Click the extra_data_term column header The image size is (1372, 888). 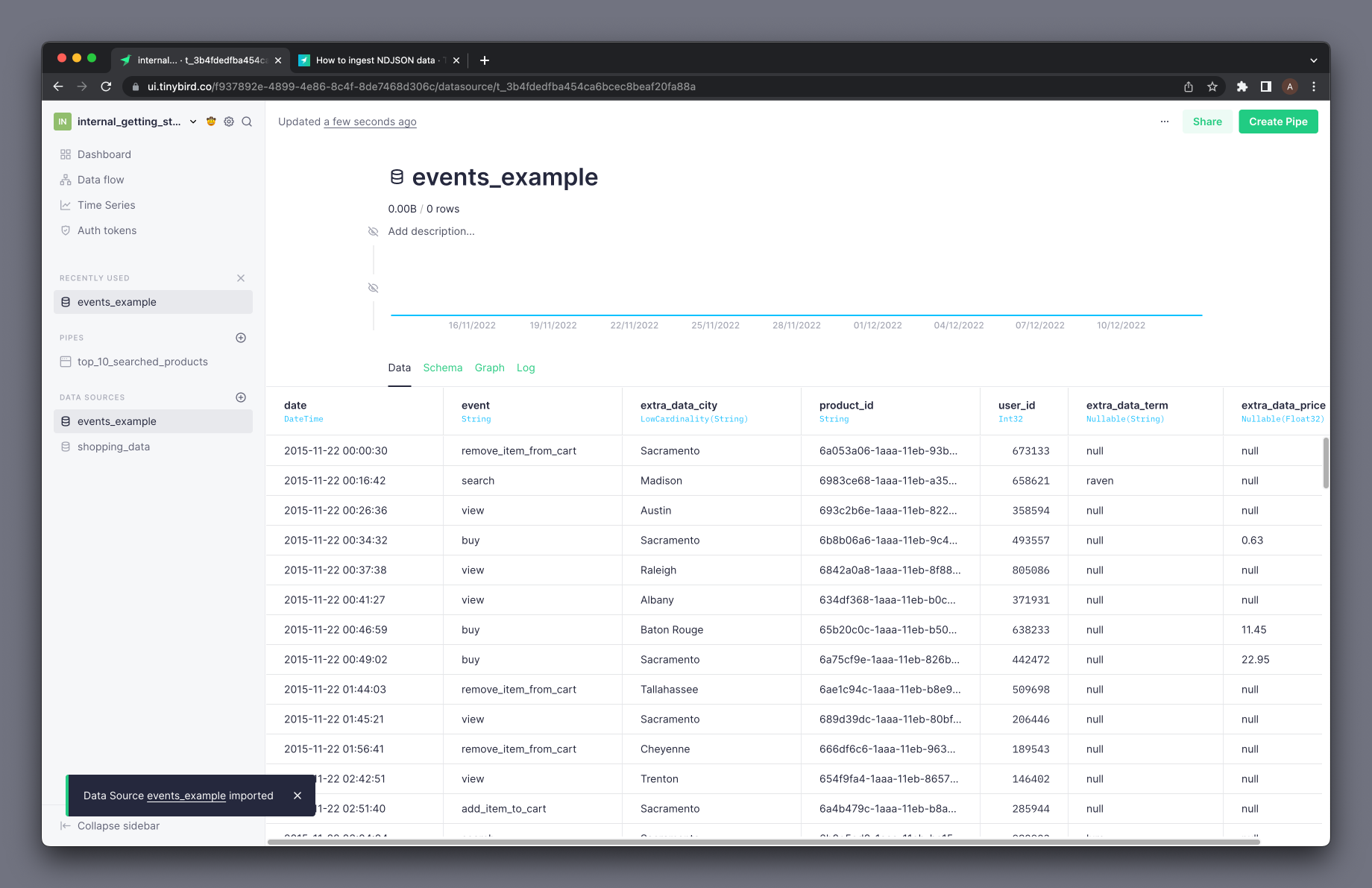(1145, 411)
